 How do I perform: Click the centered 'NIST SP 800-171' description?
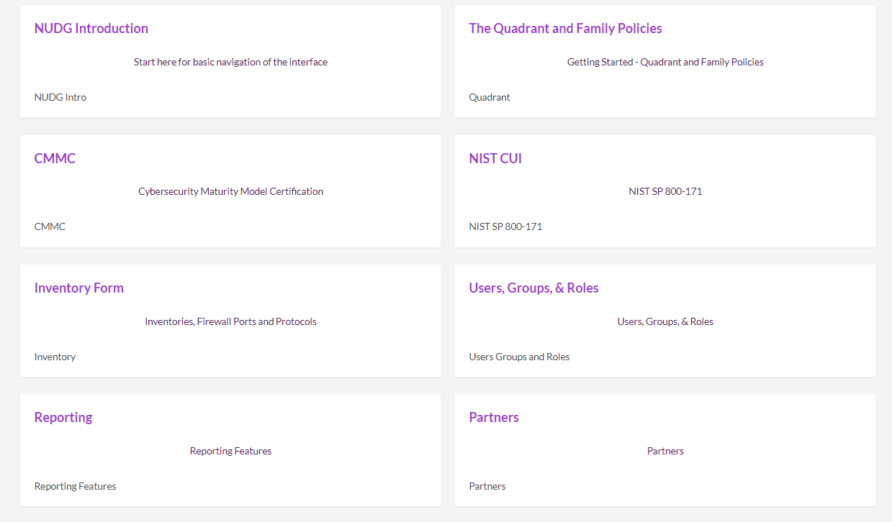665,191
